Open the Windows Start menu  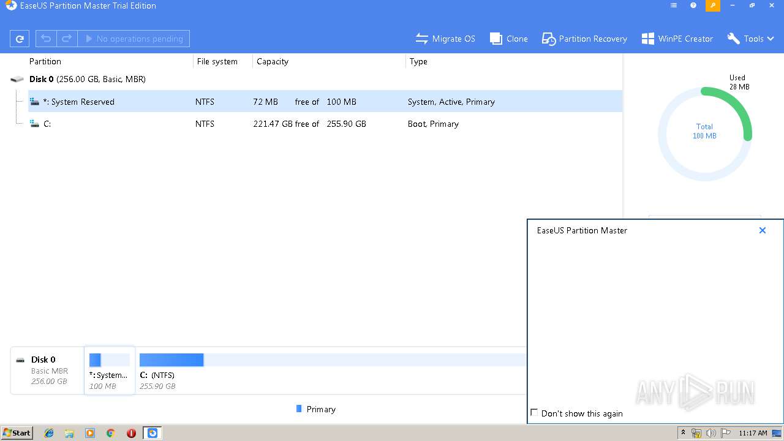[17, 432]
